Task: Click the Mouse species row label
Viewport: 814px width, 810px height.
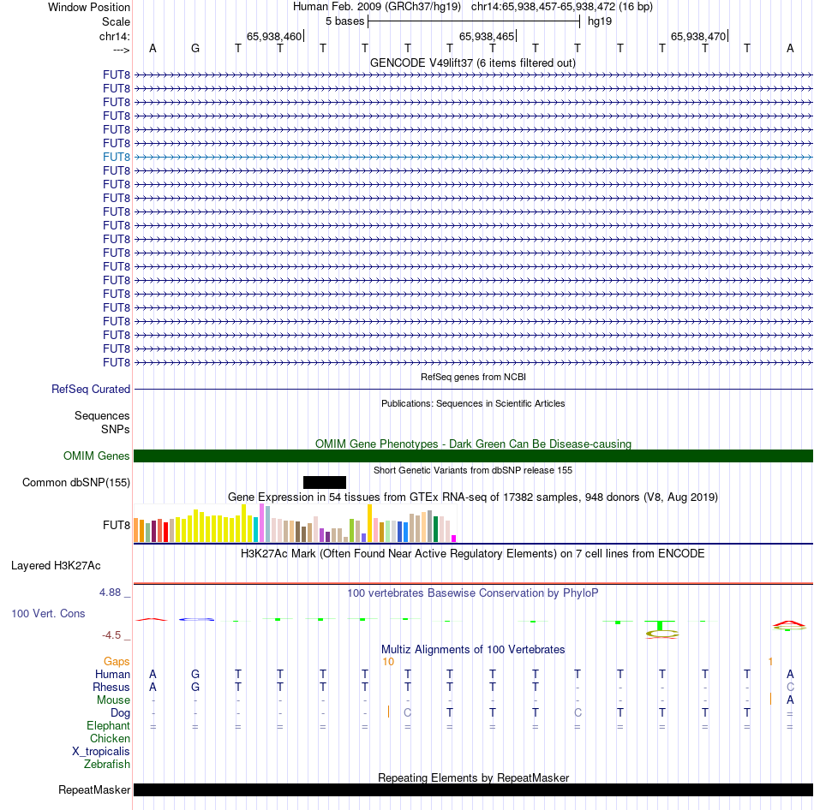Action: (x=113, y=700)
